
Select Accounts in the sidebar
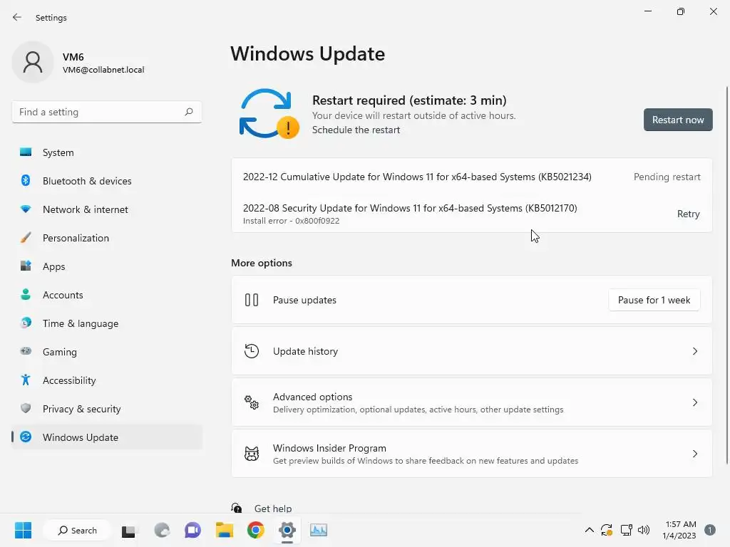pos(107,295)
